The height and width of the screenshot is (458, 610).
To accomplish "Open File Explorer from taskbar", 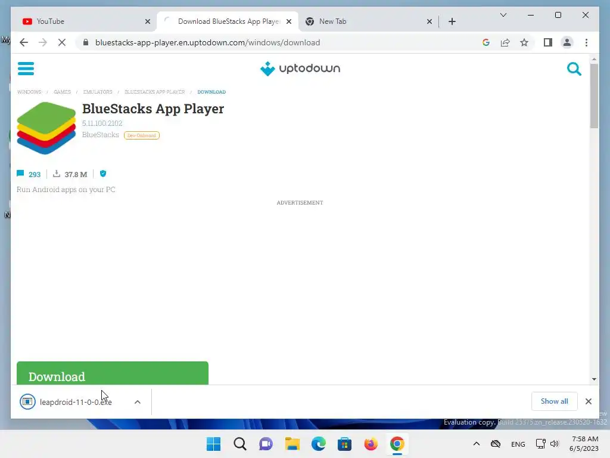I will tap(292, 444).
